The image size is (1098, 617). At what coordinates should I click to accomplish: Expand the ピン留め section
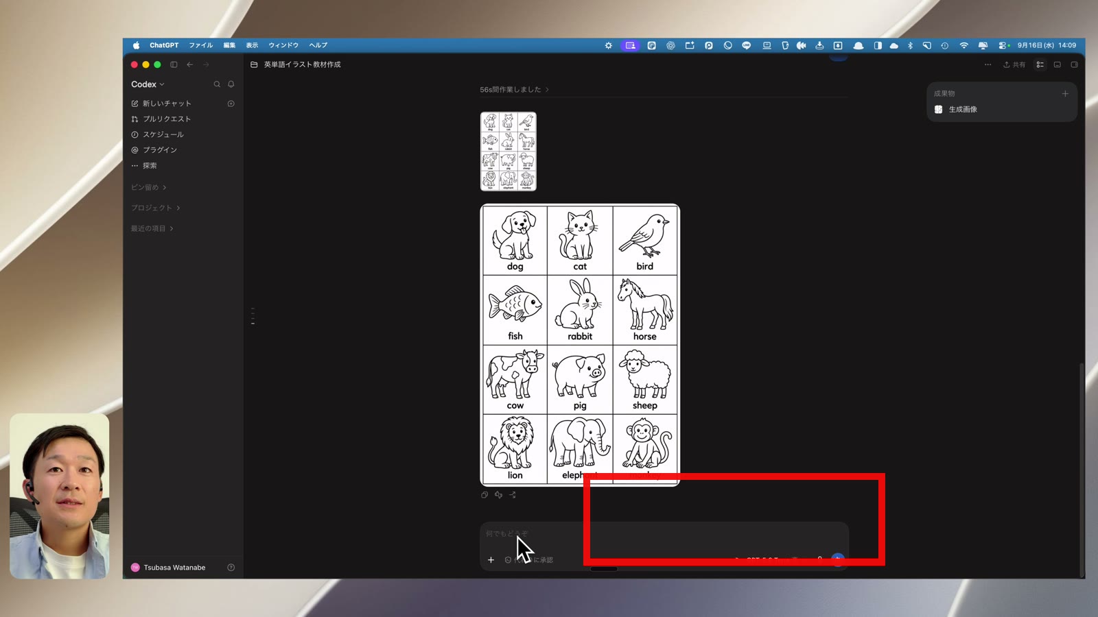pos(148,187)
